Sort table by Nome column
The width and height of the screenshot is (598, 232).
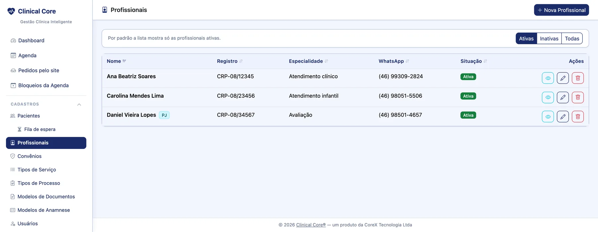click(116, 61)
